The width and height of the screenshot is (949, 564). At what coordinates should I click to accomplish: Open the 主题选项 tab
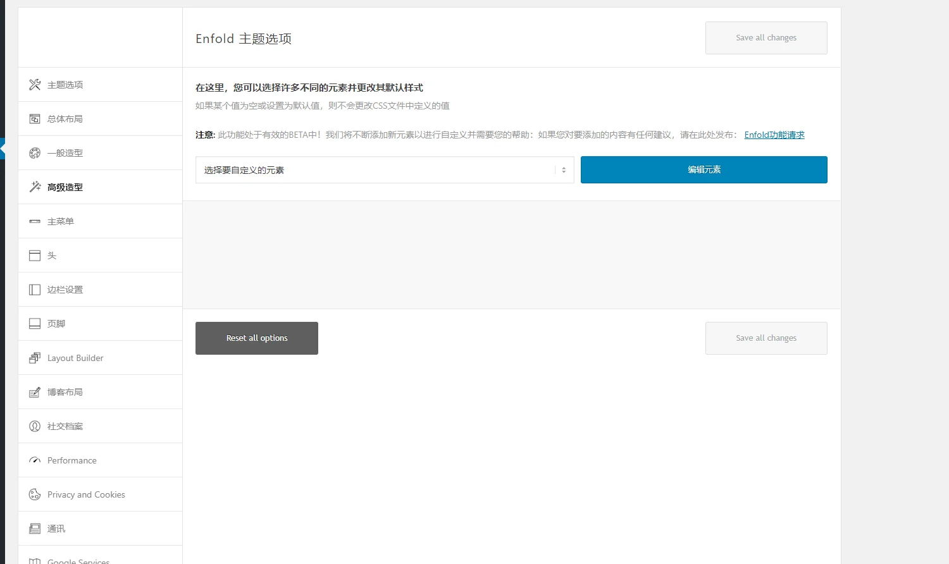tap(100, 85)
